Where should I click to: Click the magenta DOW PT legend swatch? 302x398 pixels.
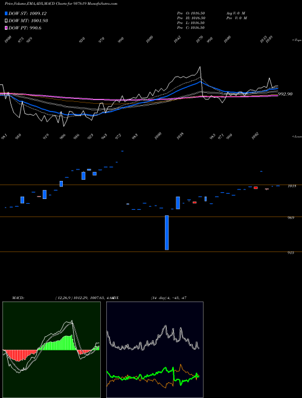(6, 28)
